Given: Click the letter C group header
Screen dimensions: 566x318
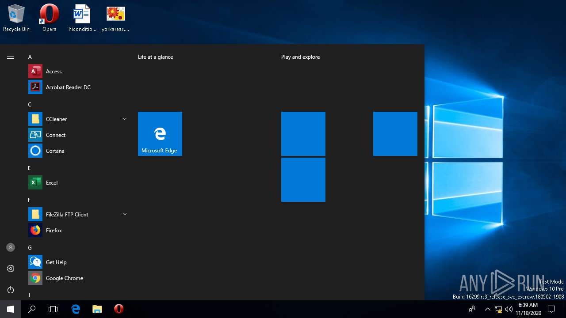Looking at the screenshot, I should 30,105.
